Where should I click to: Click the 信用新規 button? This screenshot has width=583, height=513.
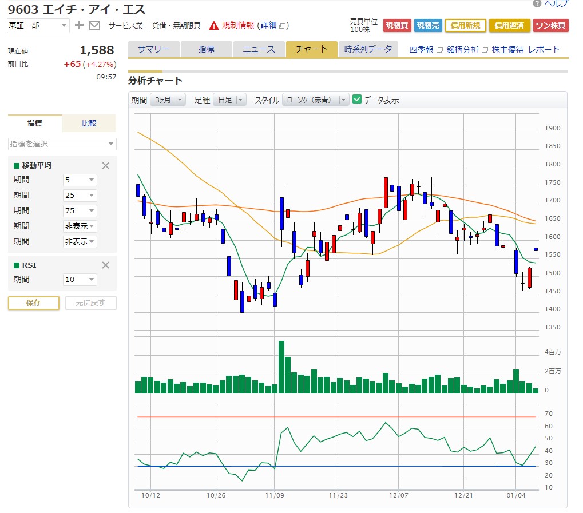click(466, 25)
